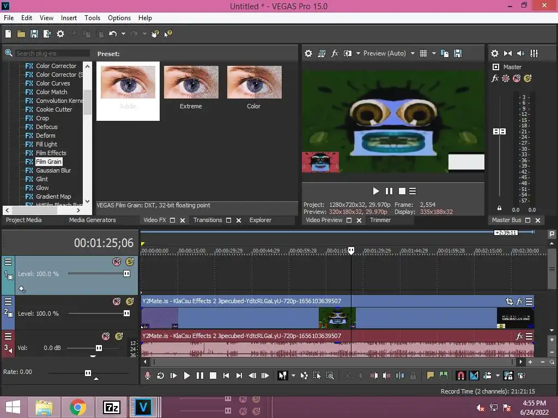Open a project with the folder icon
Image resolution: width=558 pixels, height=418 pixels.
pyautogui.click(x=21, y=34)
